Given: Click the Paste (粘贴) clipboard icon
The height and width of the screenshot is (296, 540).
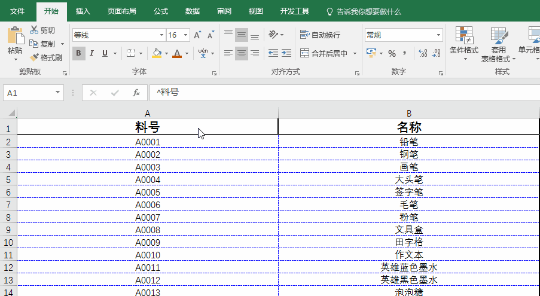Looking at the screenshot, I should pyautogui.click(x=15, y=36).
